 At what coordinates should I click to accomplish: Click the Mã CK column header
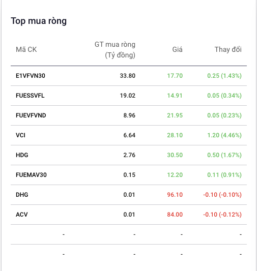[x=26, y=50]
